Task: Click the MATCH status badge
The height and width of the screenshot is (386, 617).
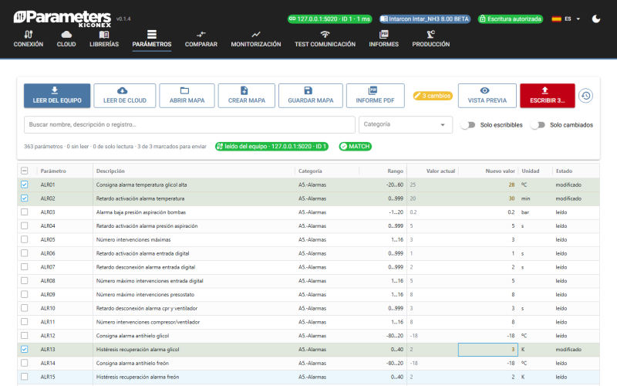Action: pyautogui.click(x=356, y=147)
